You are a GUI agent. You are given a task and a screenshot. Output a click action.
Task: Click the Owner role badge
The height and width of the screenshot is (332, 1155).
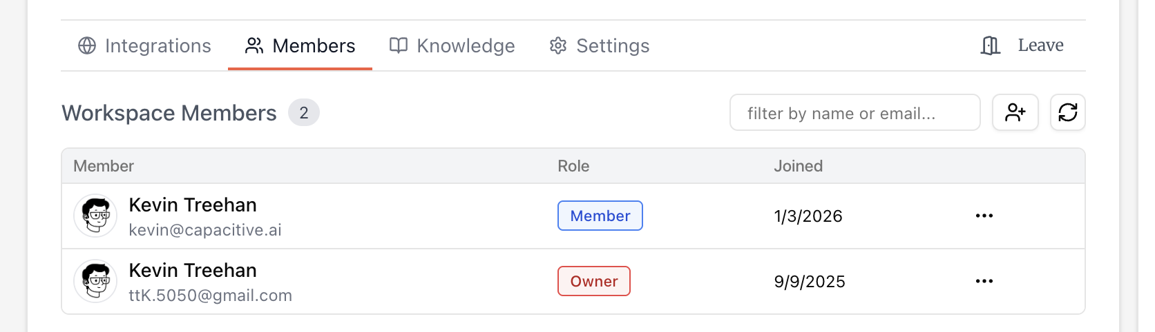tap(593, 281)
